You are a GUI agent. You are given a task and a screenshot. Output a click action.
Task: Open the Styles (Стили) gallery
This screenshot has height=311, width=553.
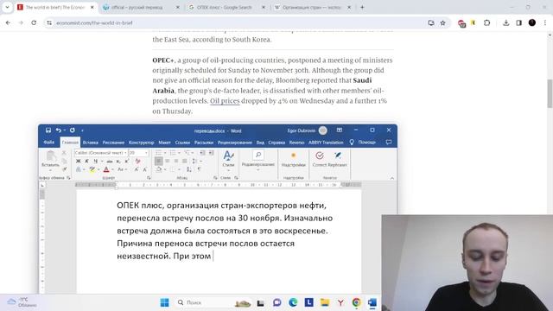228,160
